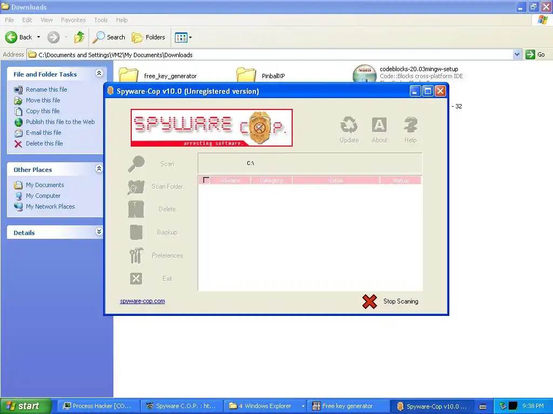Click the Scan Folder icon in Spyware-Cop
Image resolution: width=553 pixels, height=414 pixels.
(136, 187)
